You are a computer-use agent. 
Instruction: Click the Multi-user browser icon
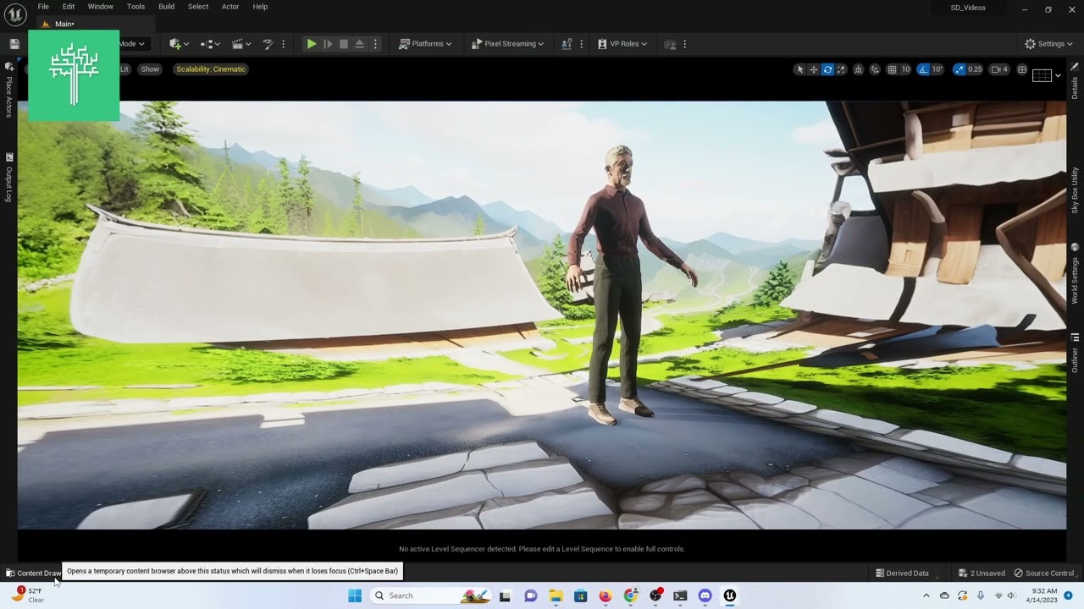point(567,44)
